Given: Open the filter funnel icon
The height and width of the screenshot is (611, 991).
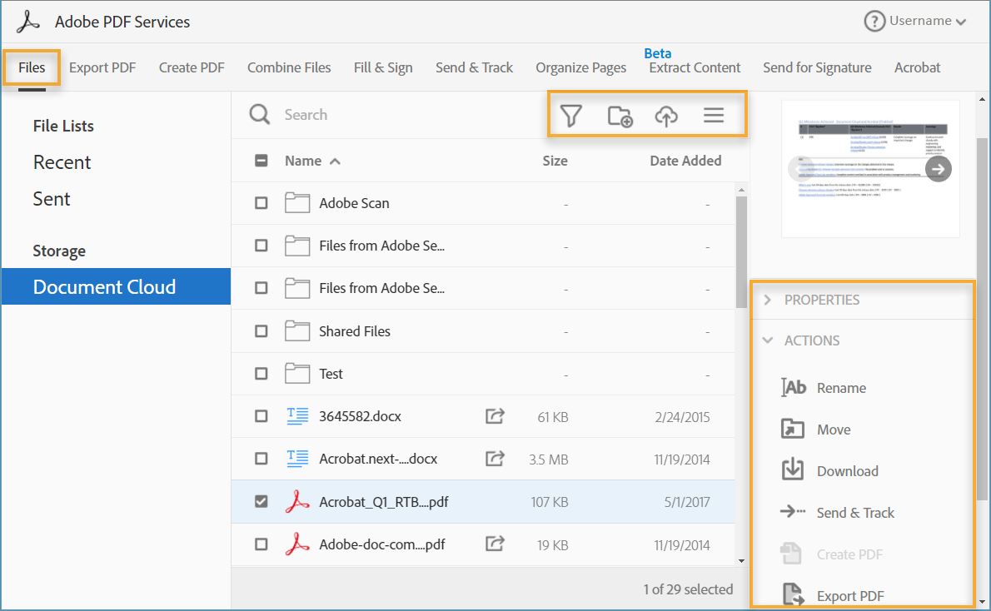Looking at the screenshot, I should pyautogui.click(x=570, y=116).
